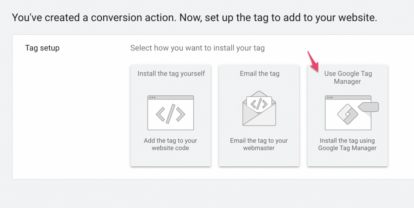414x208 pixels.
Task: Click the three dots in the Tag Manager browser icon
Action: [x=330, y=98]
